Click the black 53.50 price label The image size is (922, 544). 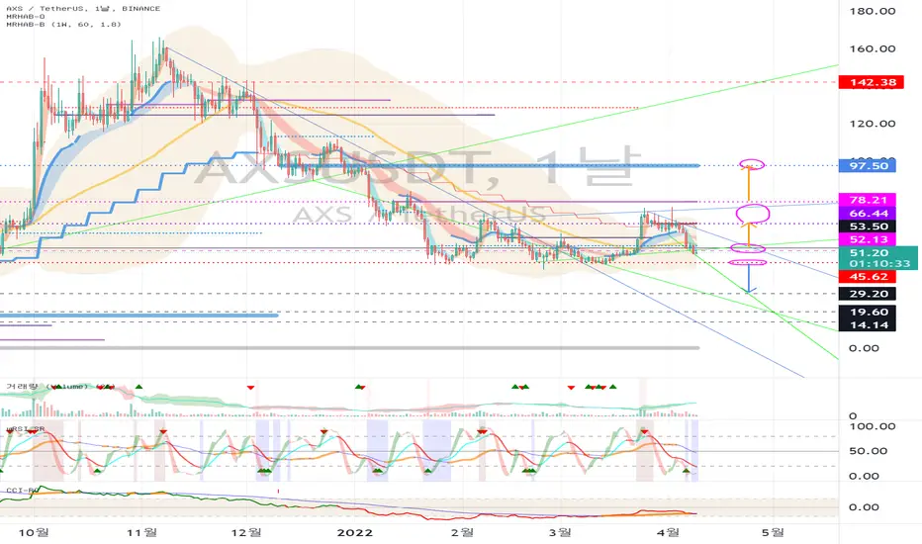pyautogui.click(x=868, y=227)
